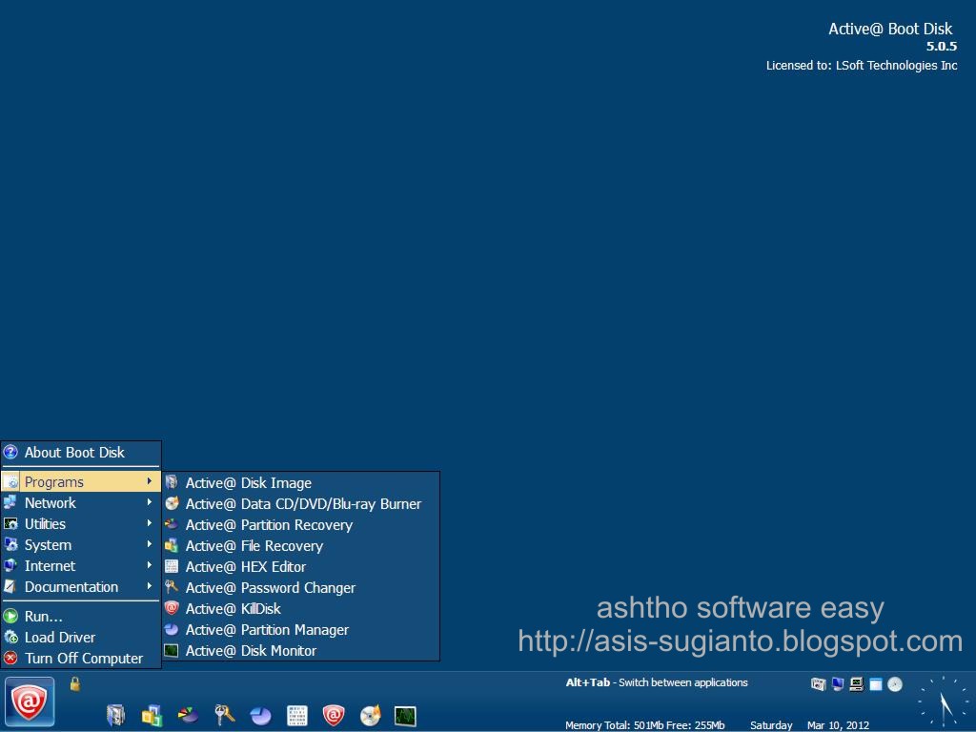Click the computer with graph tray icon
This screenshot has height=732, width=976.
pyautogui.click(x=857, y=684)
